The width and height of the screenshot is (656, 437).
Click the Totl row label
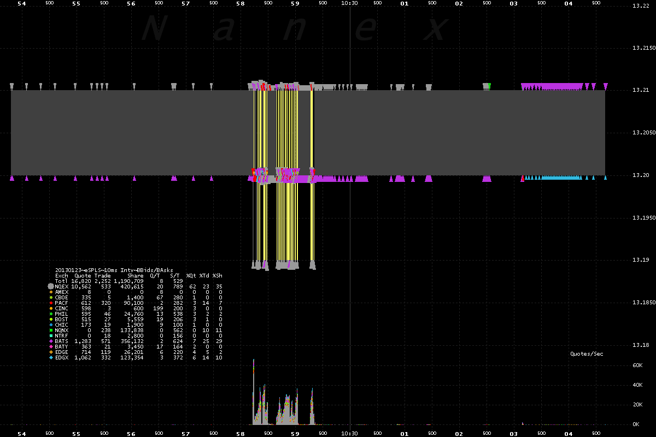(62, 281)
